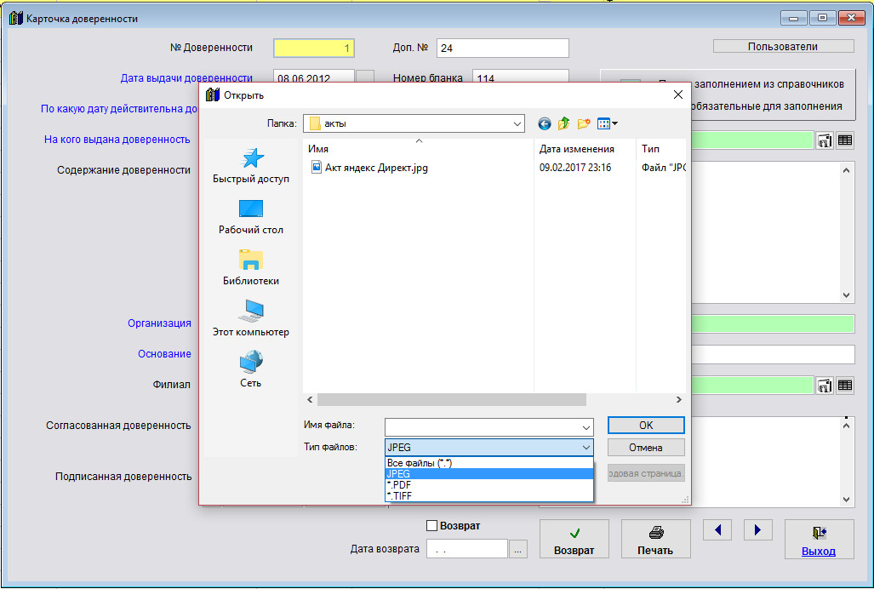Image resolution: width=874 pixels, height=589 pixels.
Task: Open Библиотеки in sidebar
Action: tap(251, 268)
